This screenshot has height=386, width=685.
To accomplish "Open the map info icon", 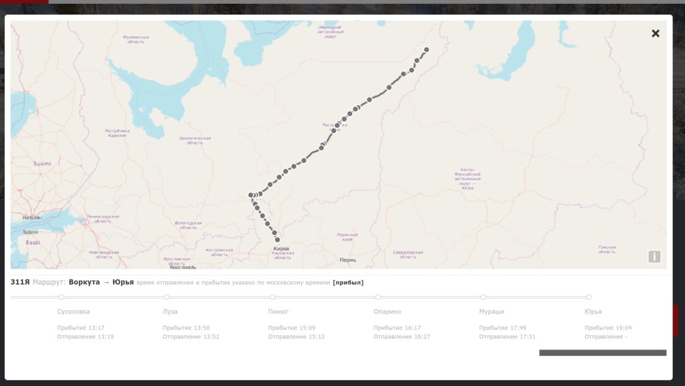I will (654, 257).
